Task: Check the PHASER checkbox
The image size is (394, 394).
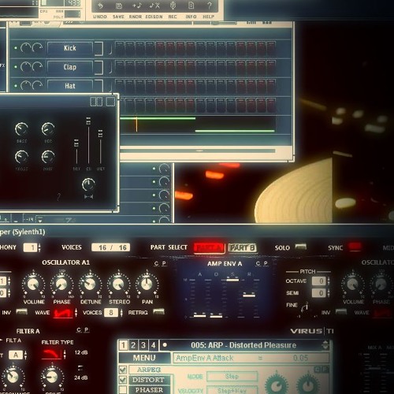Action: tap(123, 389)
